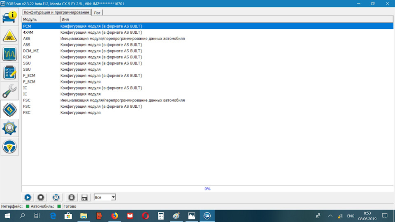Select the Configuration chip section icon
395x222 pixels.
[x=9, y=109]
